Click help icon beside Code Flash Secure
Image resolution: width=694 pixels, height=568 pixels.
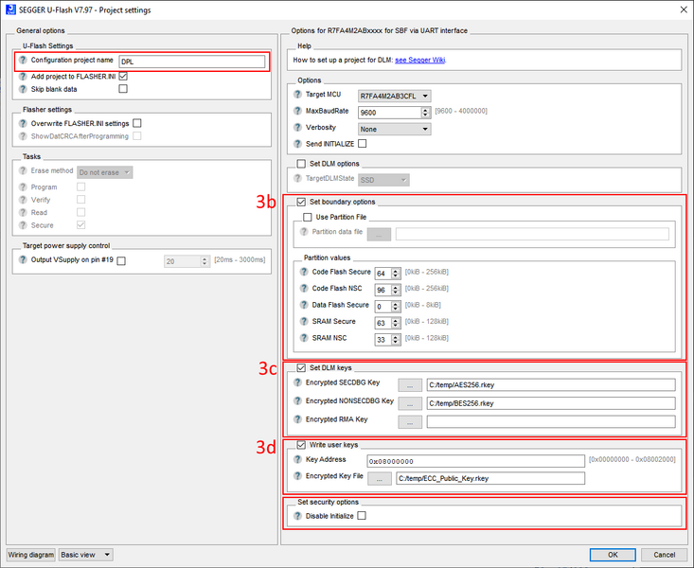click(304, 272)
